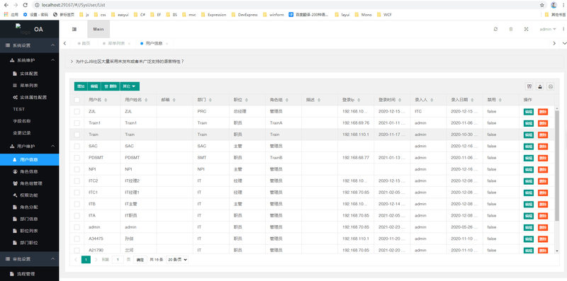Screen dimensions: 567x281
Task: Click the browser reload icon
Action: 25,5
